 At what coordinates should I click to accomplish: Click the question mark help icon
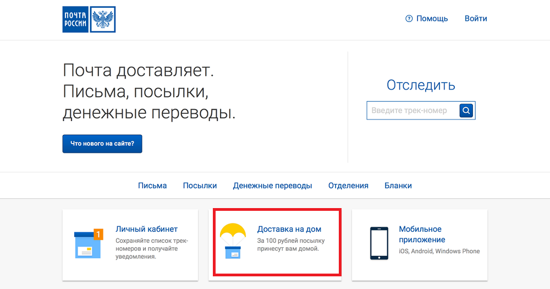click(x=409, y=19)
